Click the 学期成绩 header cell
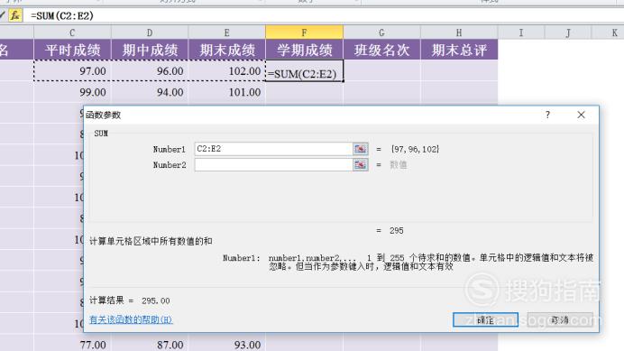This screenshot has width=624, height=351. [305, 50]
